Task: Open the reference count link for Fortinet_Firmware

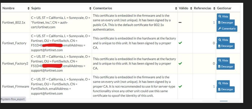Action: click(214, 86)
